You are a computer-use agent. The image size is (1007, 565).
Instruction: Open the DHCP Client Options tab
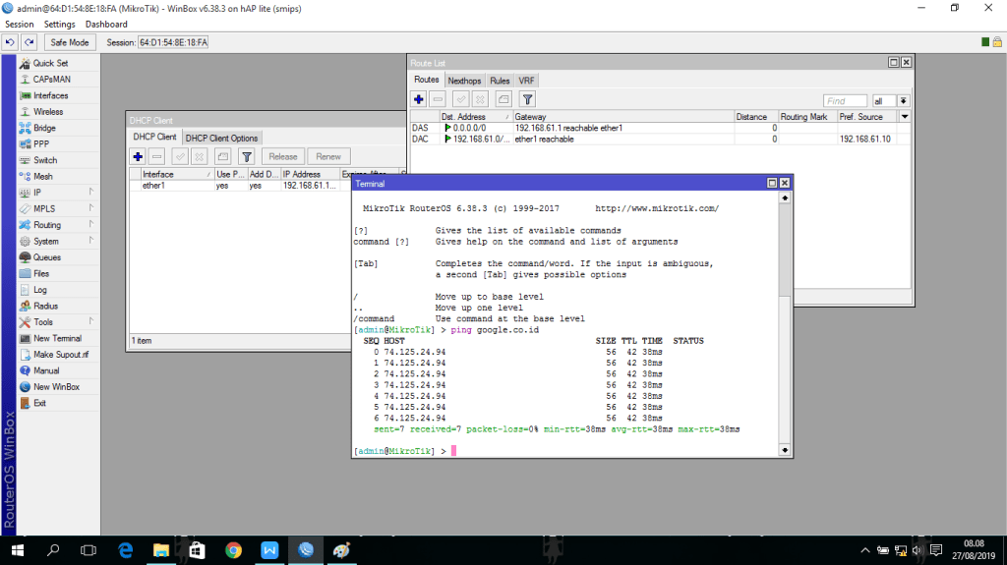point(221,138)
